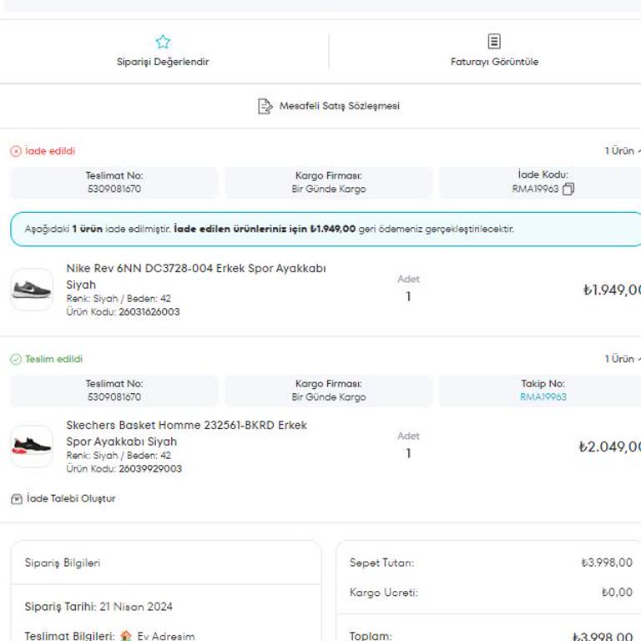Click the refund notice banner for ₺1.949,00

(326, 229)
